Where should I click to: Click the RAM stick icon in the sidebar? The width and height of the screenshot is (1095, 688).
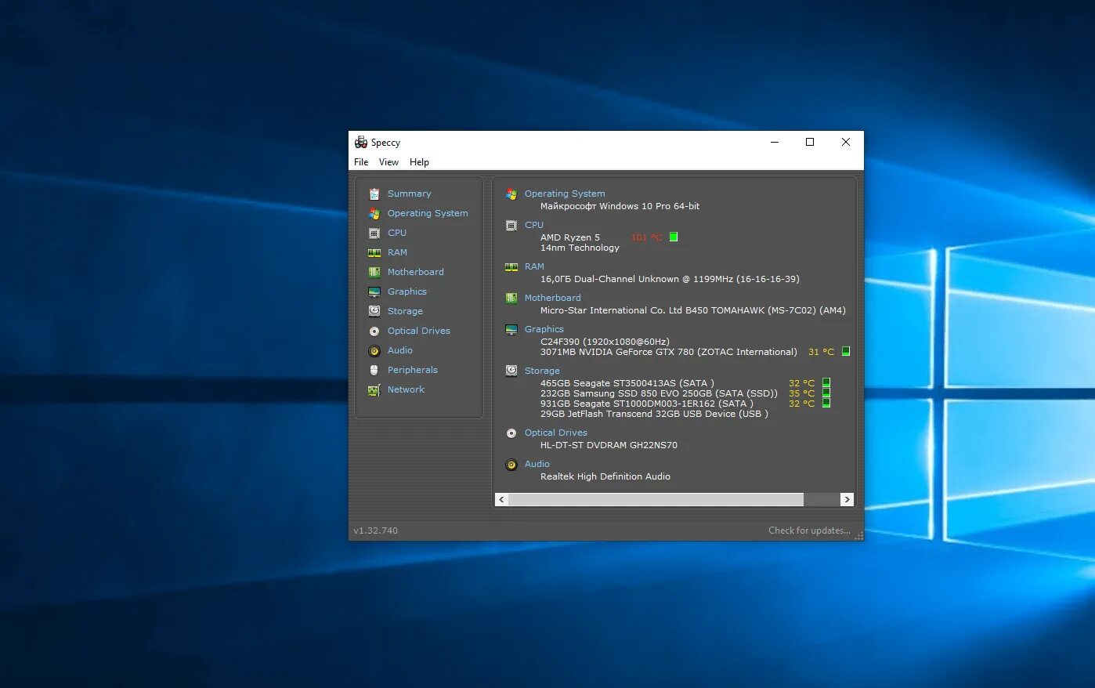pos(374,252)
